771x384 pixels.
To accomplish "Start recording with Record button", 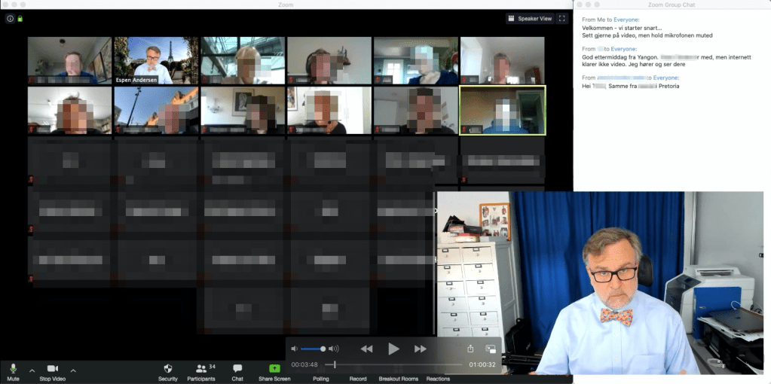I will [358, 378].
